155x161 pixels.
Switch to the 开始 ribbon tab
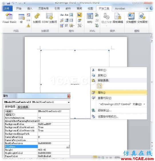click(x=19, y=8)
